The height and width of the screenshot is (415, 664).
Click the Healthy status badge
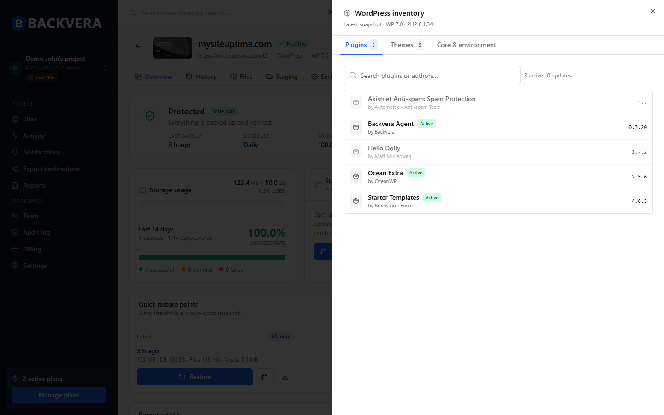pos(292,44)
